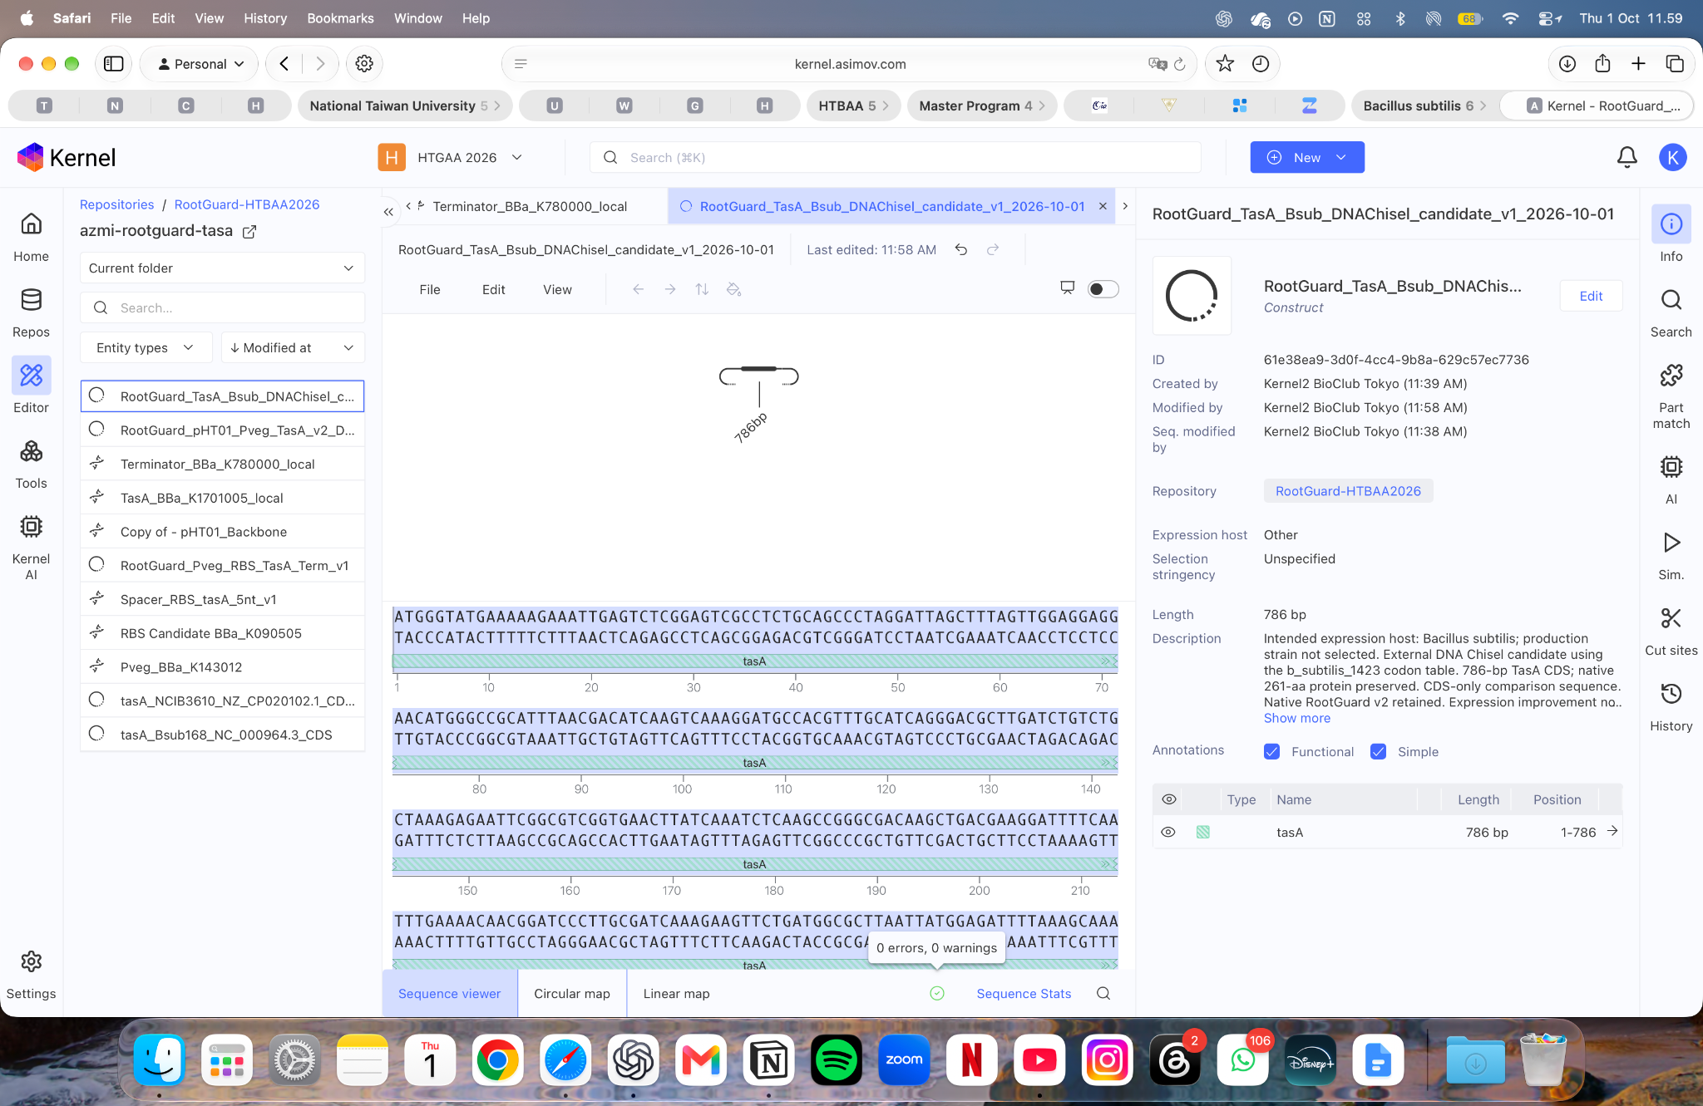Open the Sequence Stats link
The height and width of the screenshot is (1106, 1703).
click(x=1024, y=993)
